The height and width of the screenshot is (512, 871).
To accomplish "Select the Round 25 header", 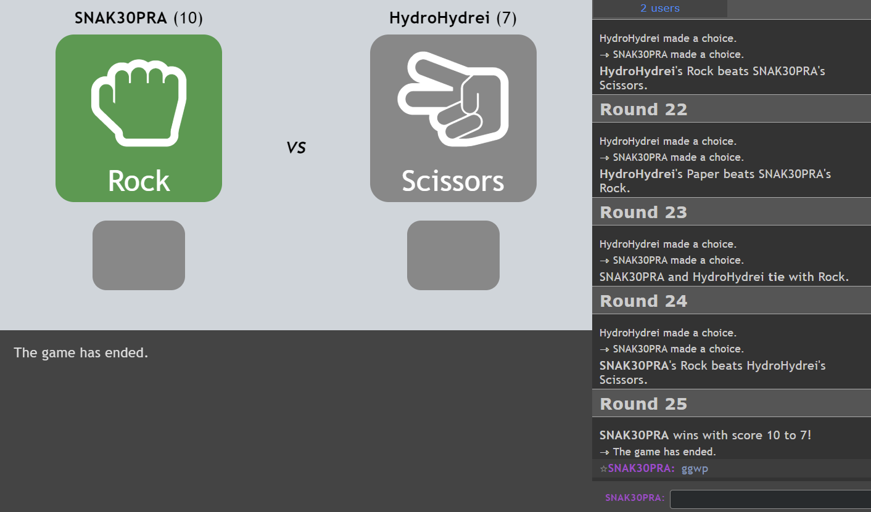I will click(732, 404).
